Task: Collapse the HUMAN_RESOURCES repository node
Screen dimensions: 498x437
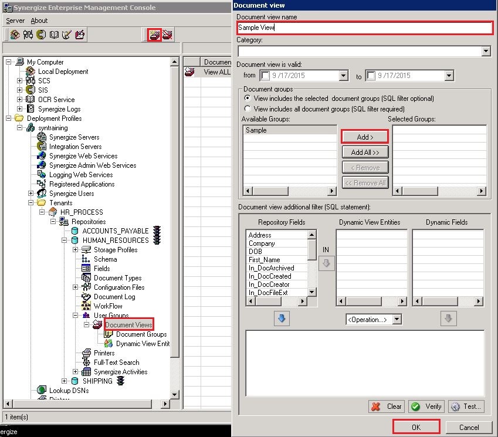Action: tap(64, 240)
